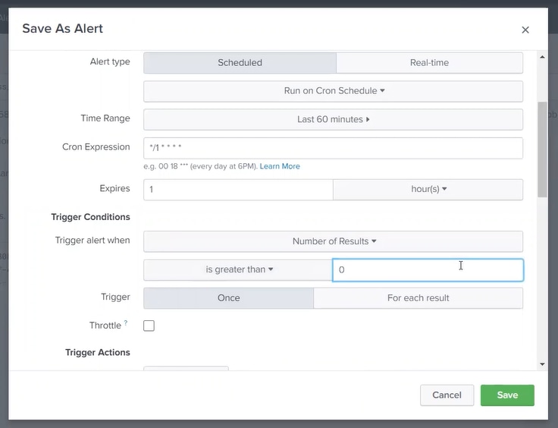The width and height of the screenshot is (558, 428).
Task: Open the Learn More link
Action: pos(280,166)
